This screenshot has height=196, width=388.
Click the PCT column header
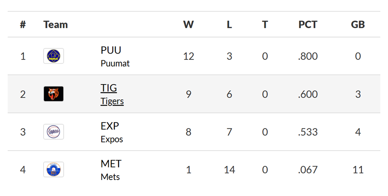308,25
